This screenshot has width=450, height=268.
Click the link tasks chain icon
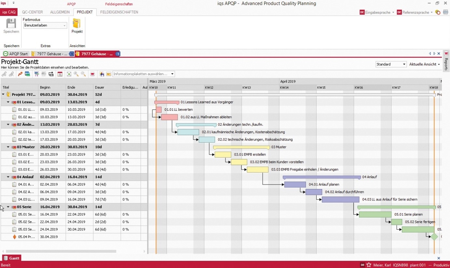[x=4, y=74]
